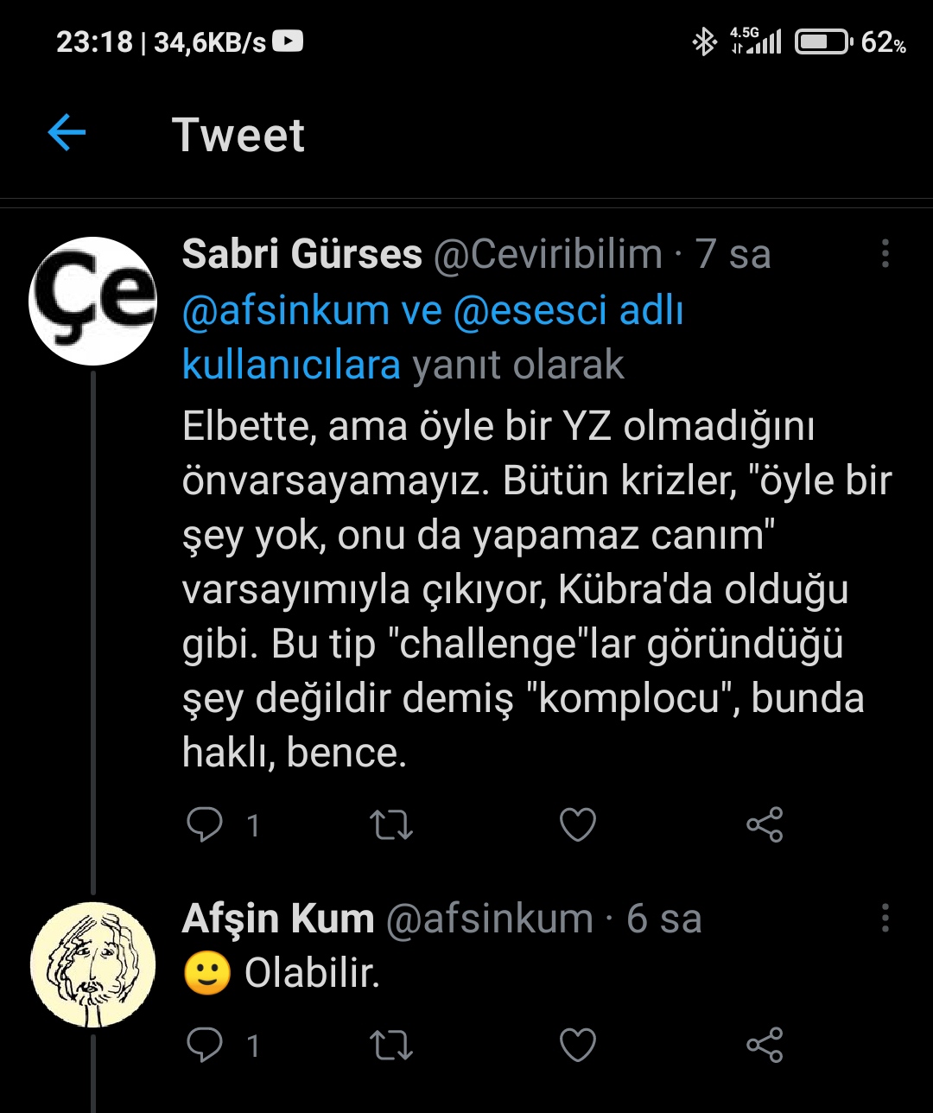Viewport: 933px width, 1113px height.
Task: Reply to Afşin Kum's tweet
Action: click(205, 1046)
